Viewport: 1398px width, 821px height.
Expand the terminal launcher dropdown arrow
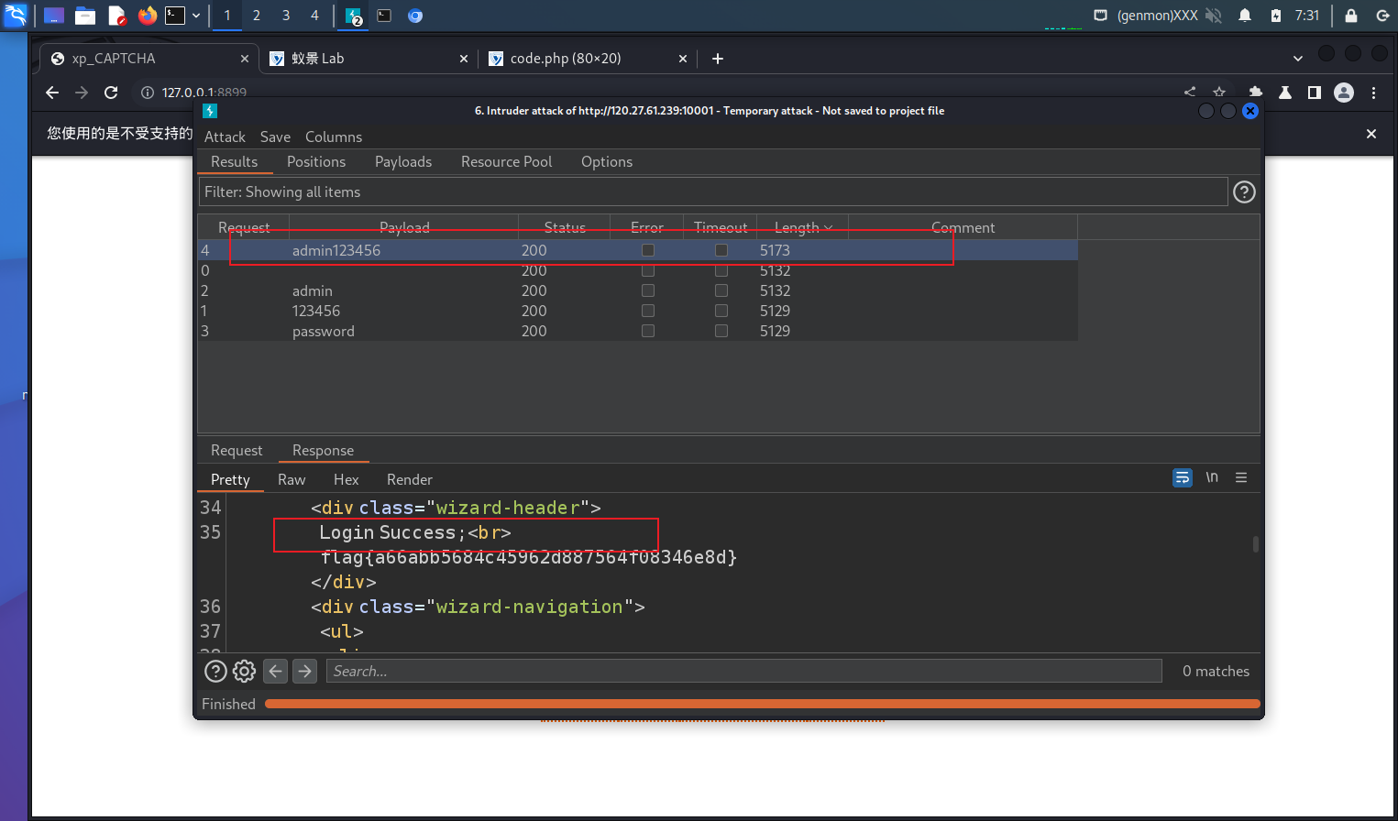coord(195,16)
